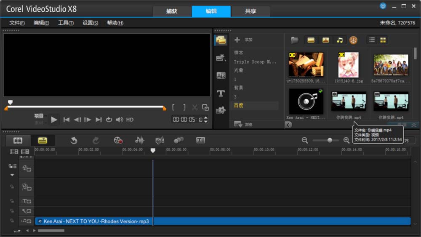This screenshot has width=421, height=237.
Task: Toggle show photos filter in library
Action: coord(325,40)
